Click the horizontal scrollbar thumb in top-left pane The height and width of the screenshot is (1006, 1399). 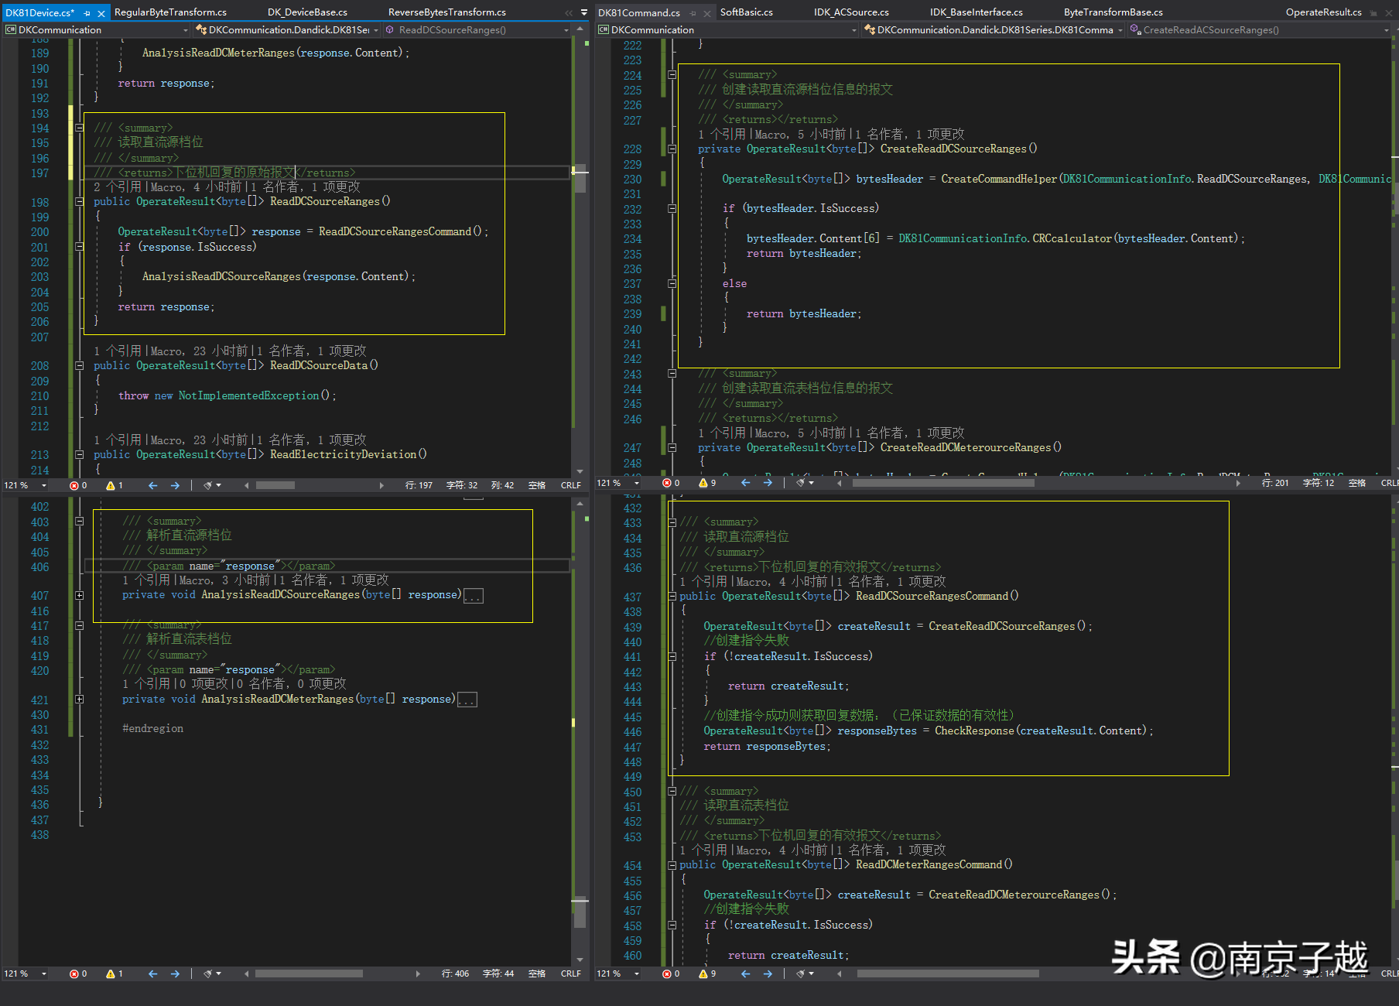(x=275, y=486)
